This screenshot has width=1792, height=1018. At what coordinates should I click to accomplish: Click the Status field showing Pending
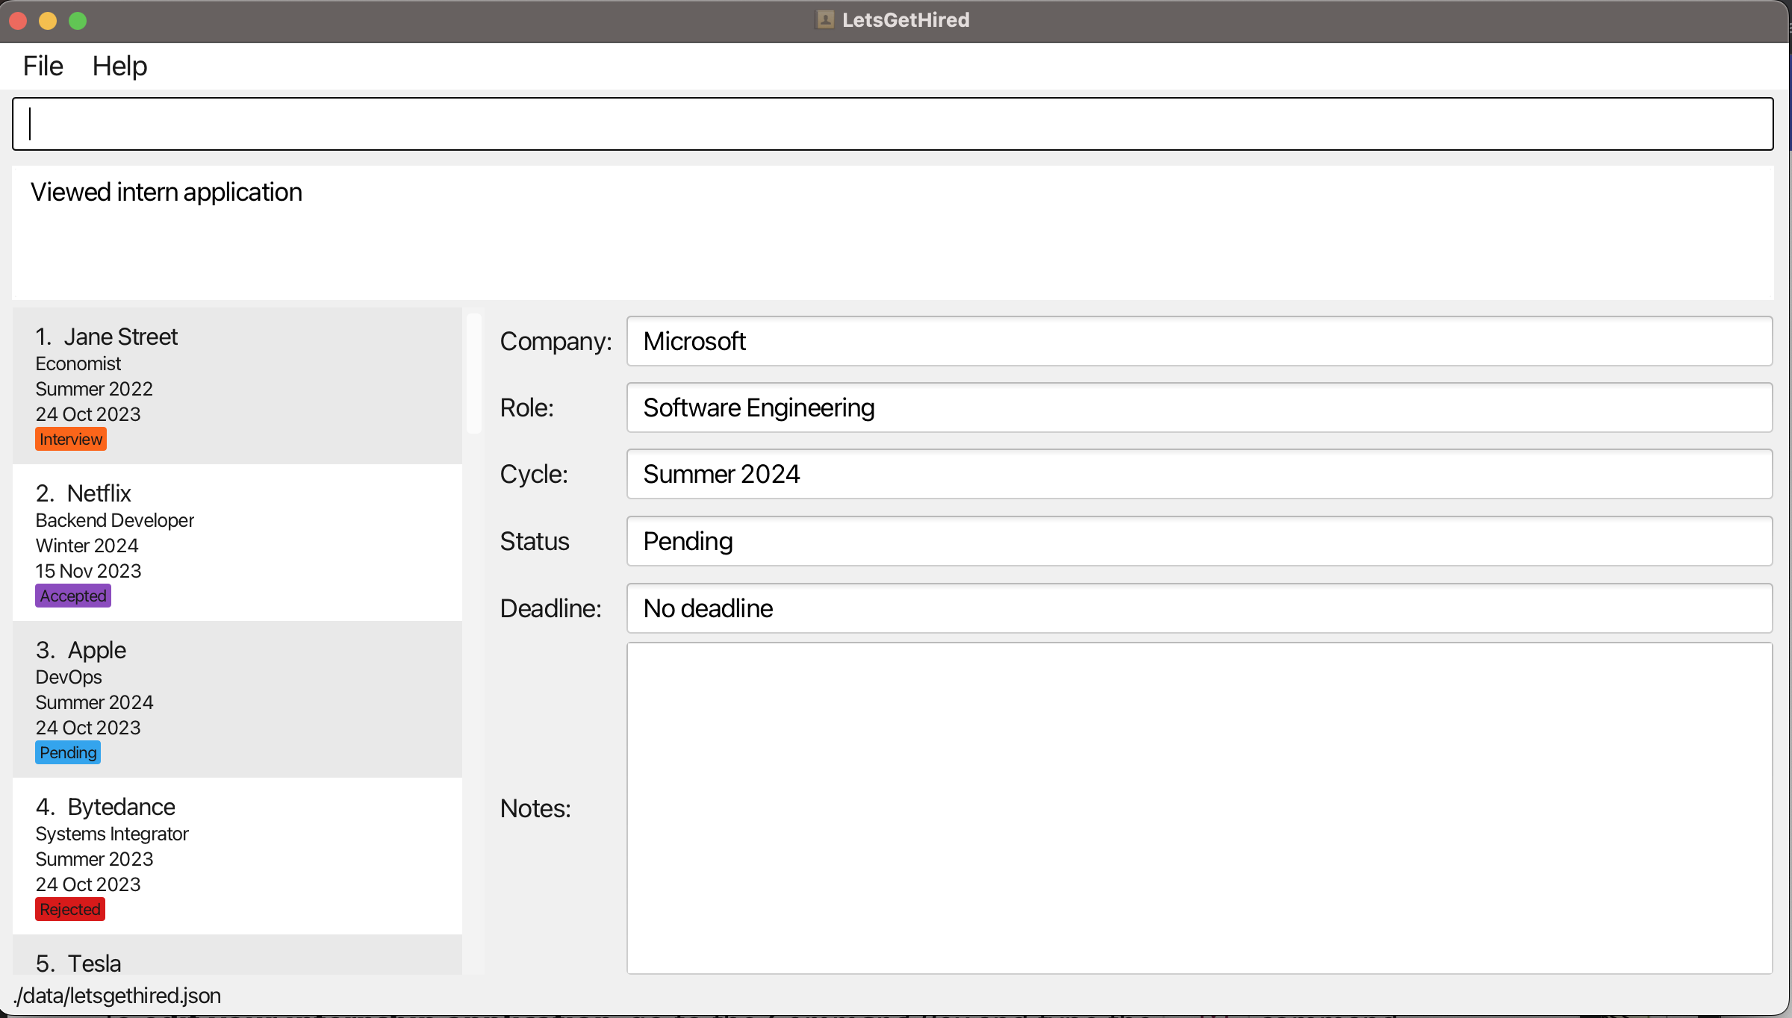(1199, 541)
